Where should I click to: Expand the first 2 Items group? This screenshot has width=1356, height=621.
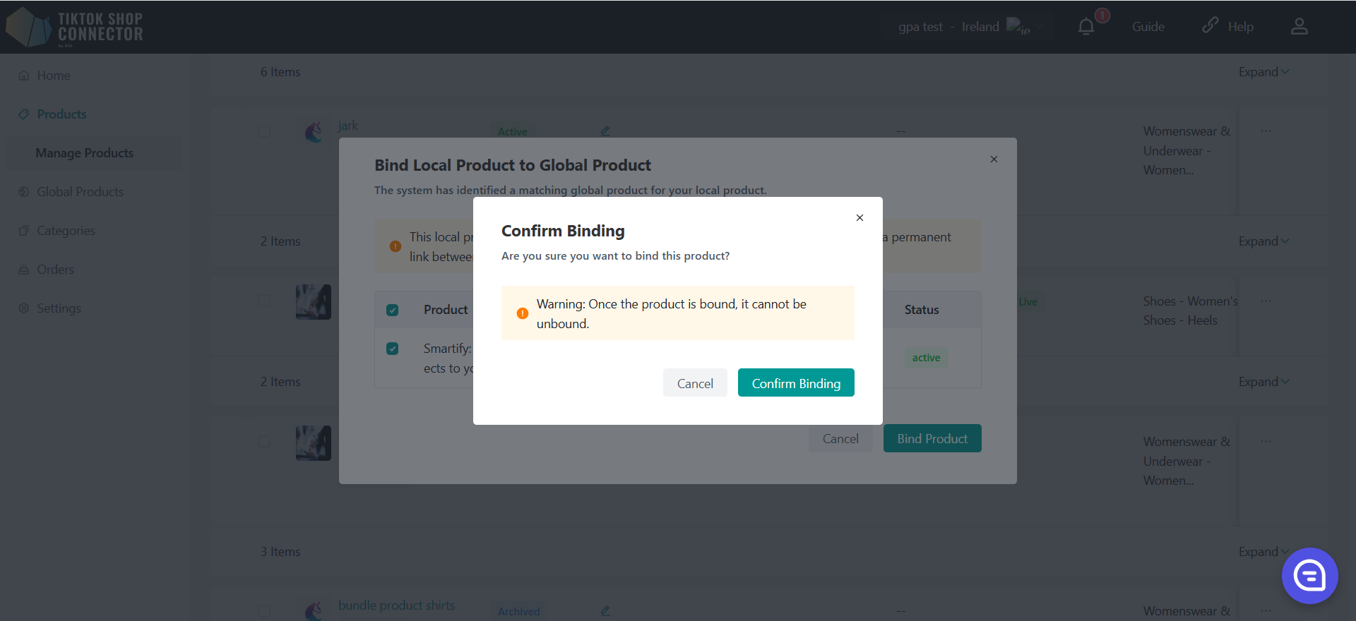click(x=1263, y=241)
